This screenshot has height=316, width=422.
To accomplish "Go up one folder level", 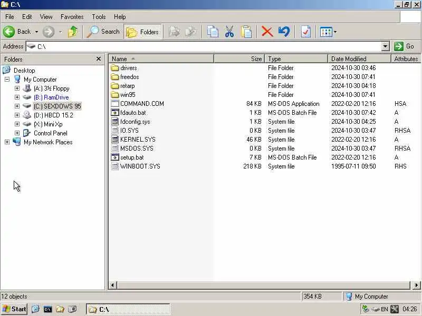I will pos(72,32).
